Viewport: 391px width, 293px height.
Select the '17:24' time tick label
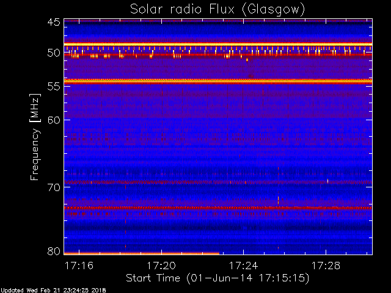tap(243, 266)
